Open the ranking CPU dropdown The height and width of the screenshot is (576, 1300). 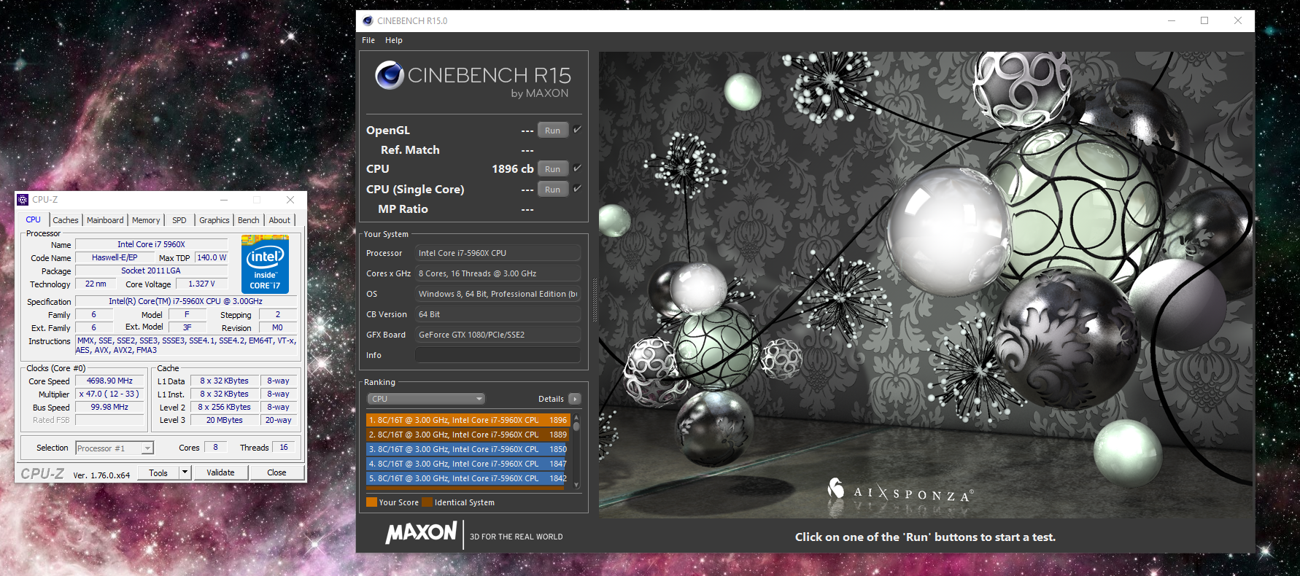(x=426, y=399)
